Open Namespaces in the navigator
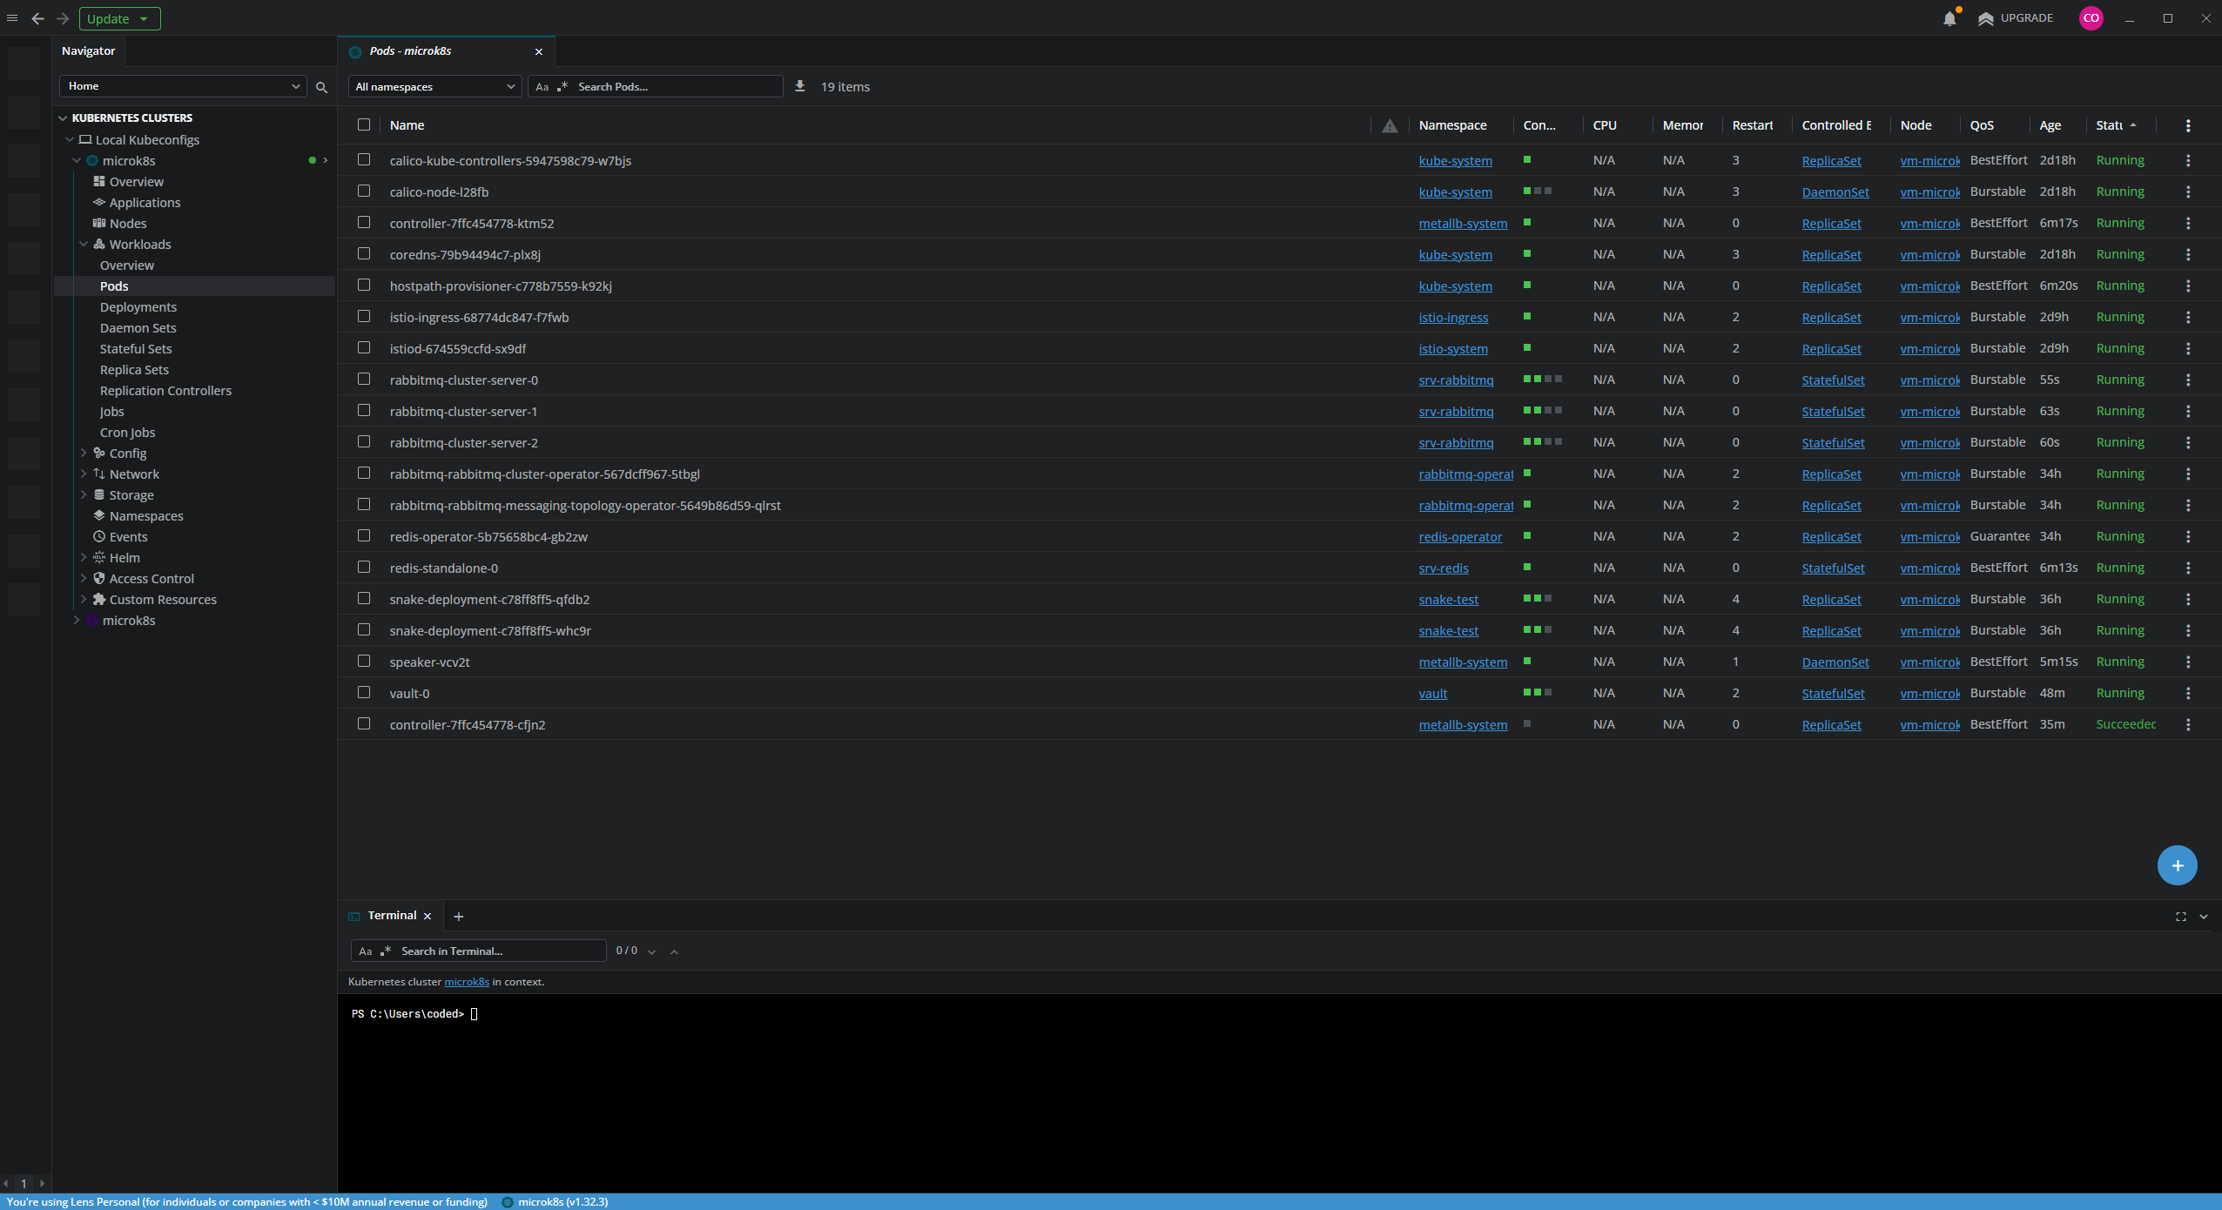Image resolution: width=2222 pixels, height=1210 pixels. click(146, 516)
